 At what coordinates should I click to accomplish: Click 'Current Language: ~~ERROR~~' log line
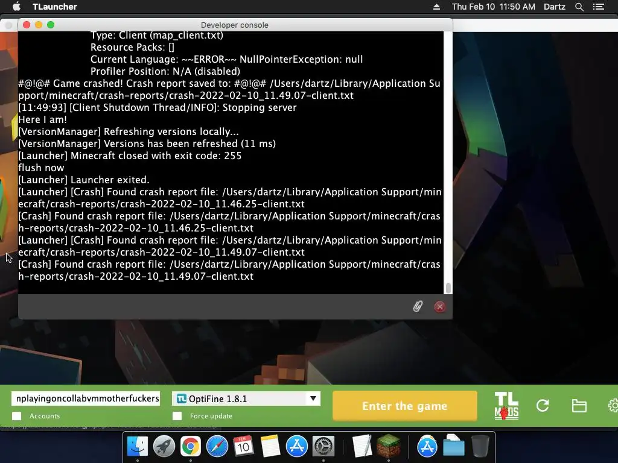[x=227, y=60]
